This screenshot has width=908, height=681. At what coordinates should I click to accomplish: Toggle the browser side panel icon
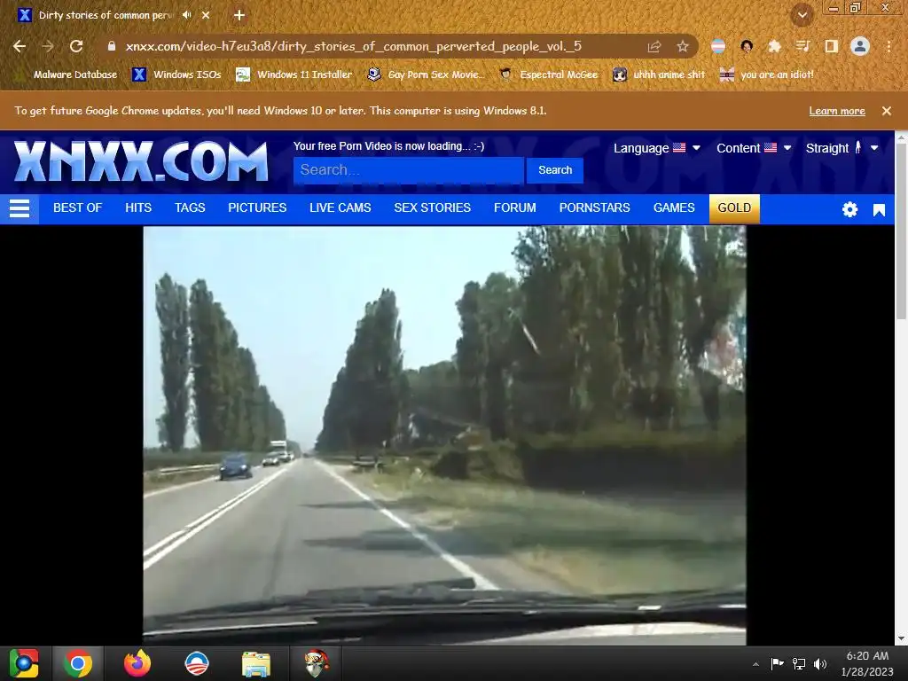click(x=832, y=46)
